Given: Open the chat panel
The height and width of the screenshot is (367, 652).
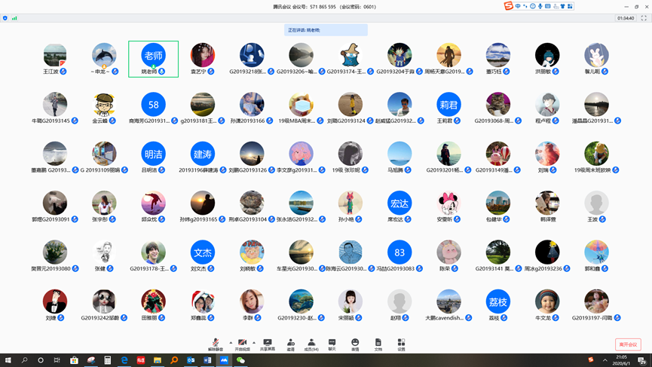Looking at the screenshot, I should click(332, 344).
